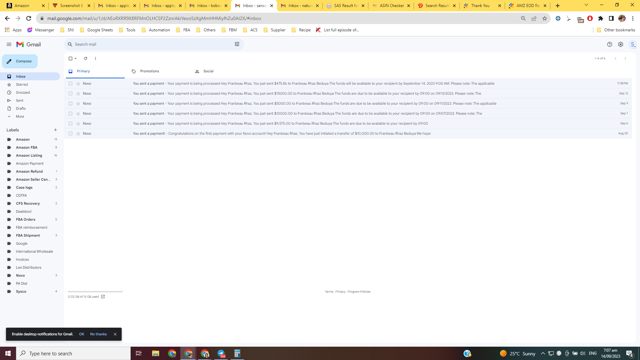Open the More options three-dot menu above inbox
The image size is (640, 360).
pyautogui.click(x=95, y=58)
